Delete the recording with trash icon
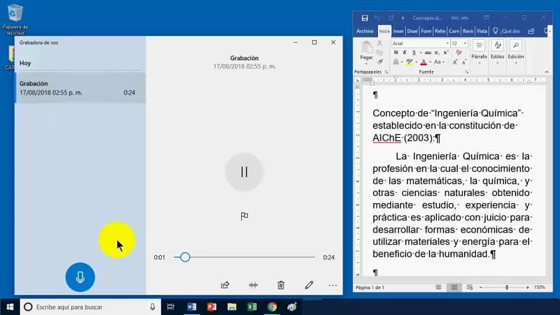 coord(281,285)
